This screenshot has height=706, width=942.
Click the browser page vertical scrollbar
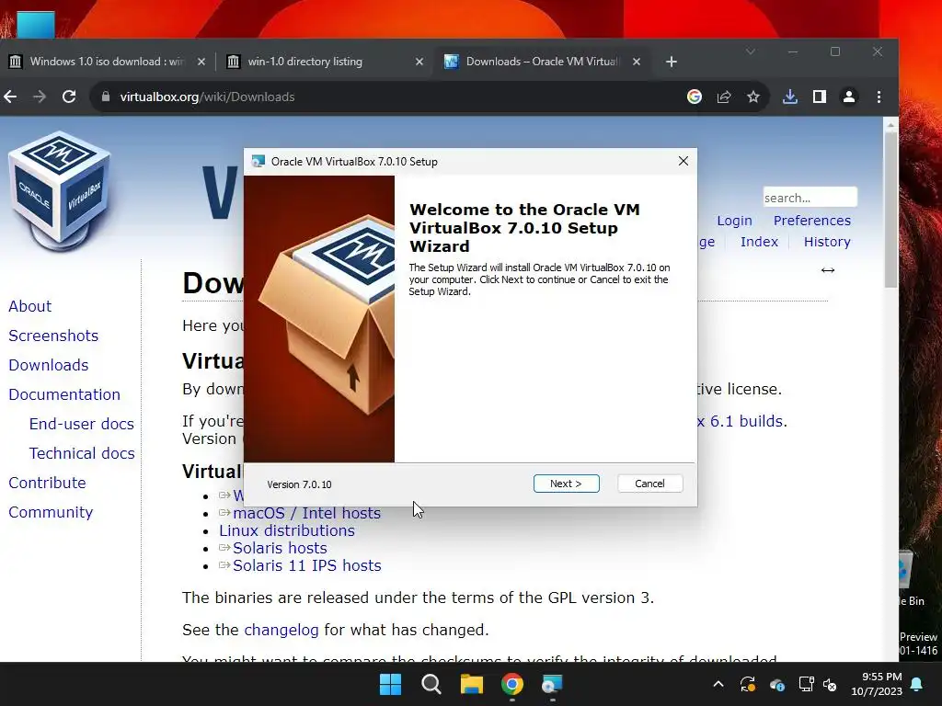coord(890,211)
